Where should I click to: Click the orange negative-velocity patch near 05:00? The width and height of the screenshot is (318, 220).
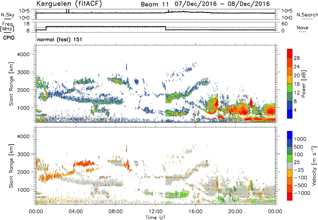point(84,163)
